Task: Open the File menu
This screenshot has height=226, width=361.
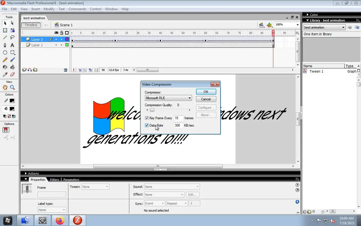Action: 5,9
